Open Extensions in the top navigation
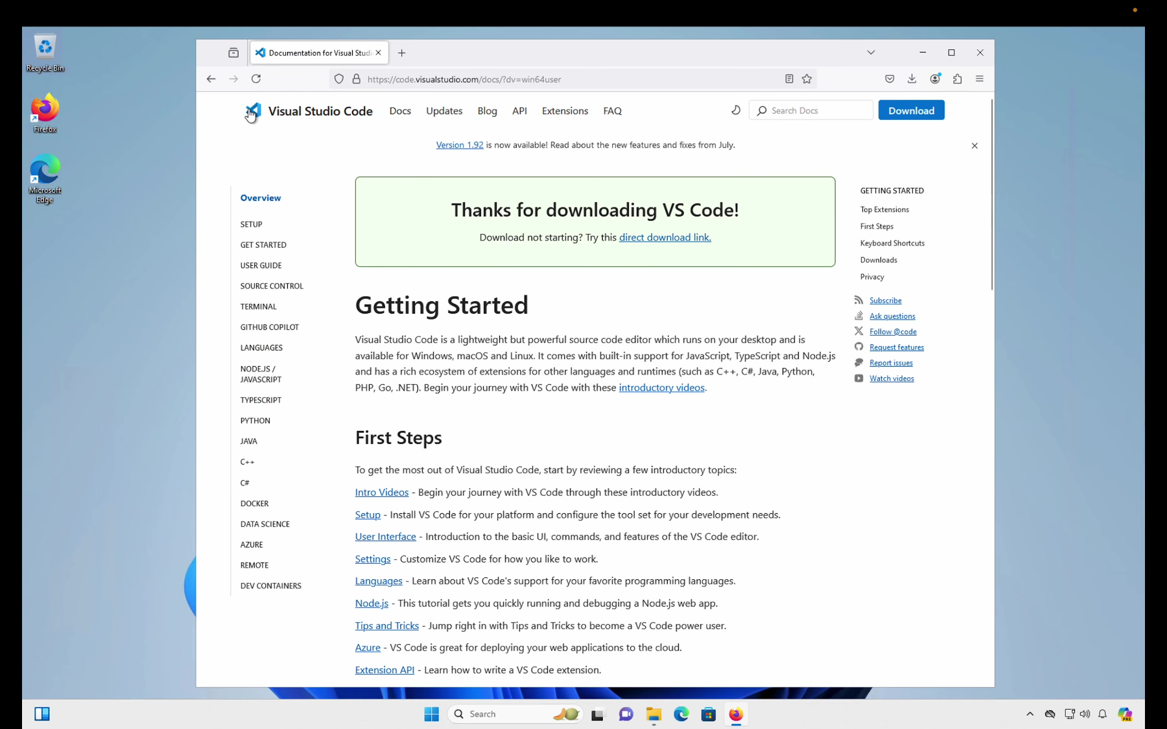 pyautogui.click(x=565, y=111)
